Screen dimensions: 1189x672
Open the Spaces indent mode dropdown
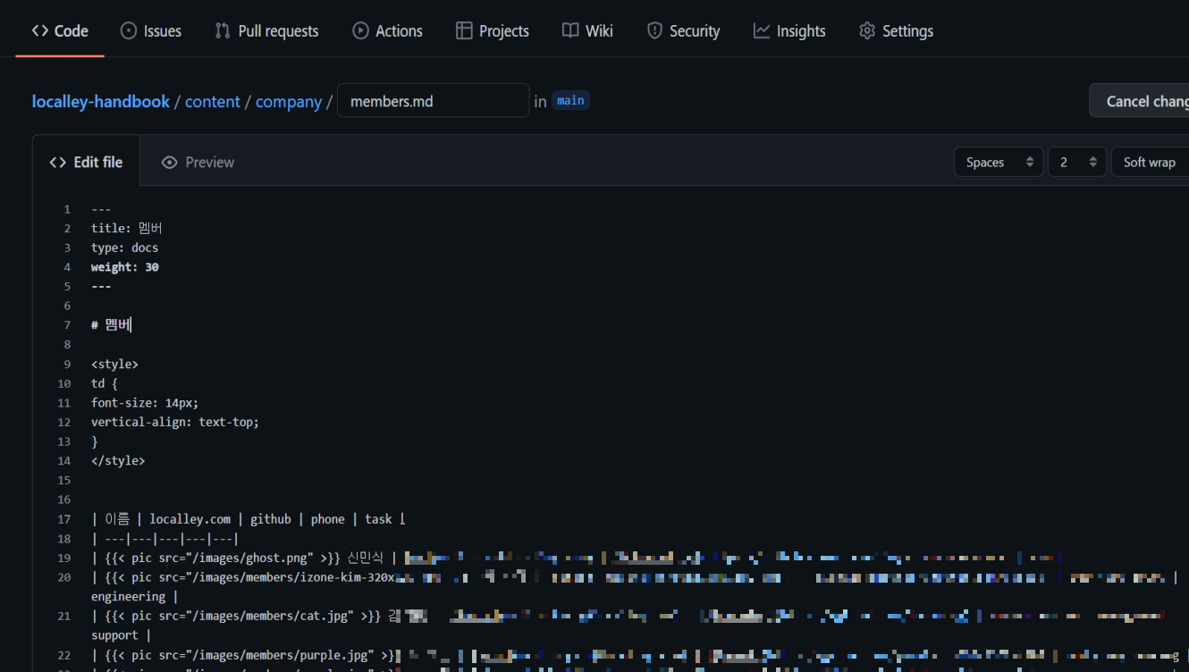coord(998,163)
